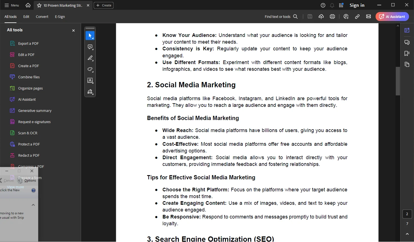Open the Page thumbnails panel icon
The image size is (414, 242).
(407, 65)
